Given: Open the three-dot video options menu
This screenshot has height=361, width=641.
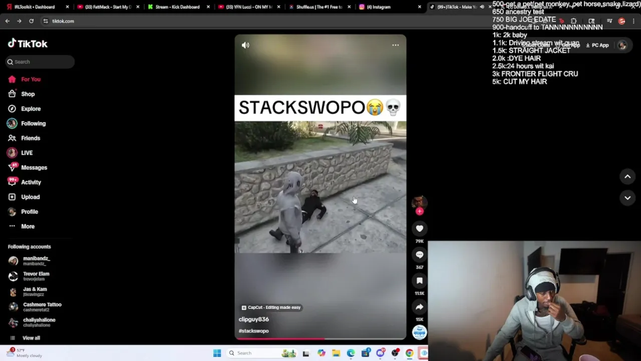Looking at the screenshot, I should coord(395,45).
